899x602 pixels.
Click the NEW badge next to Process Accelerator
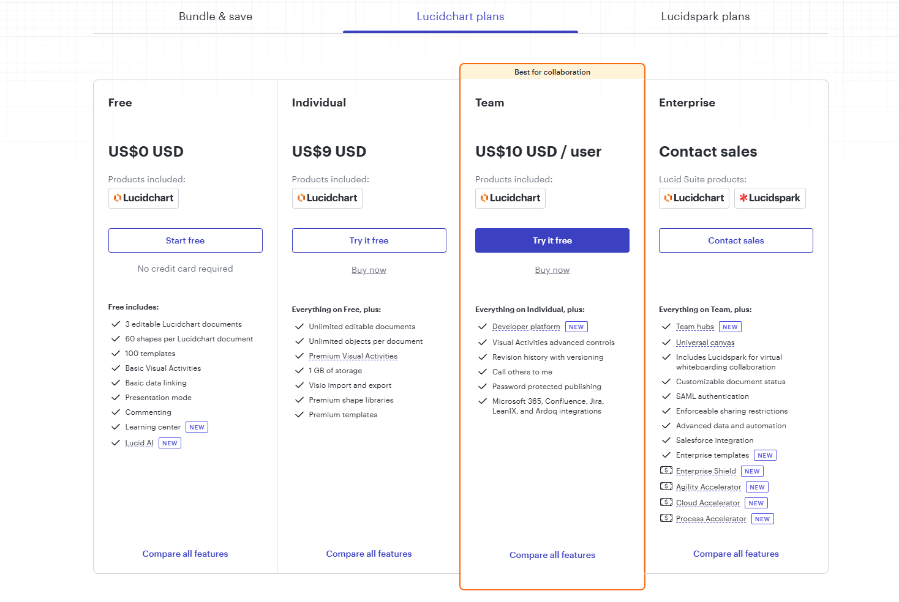click(762, 519)
